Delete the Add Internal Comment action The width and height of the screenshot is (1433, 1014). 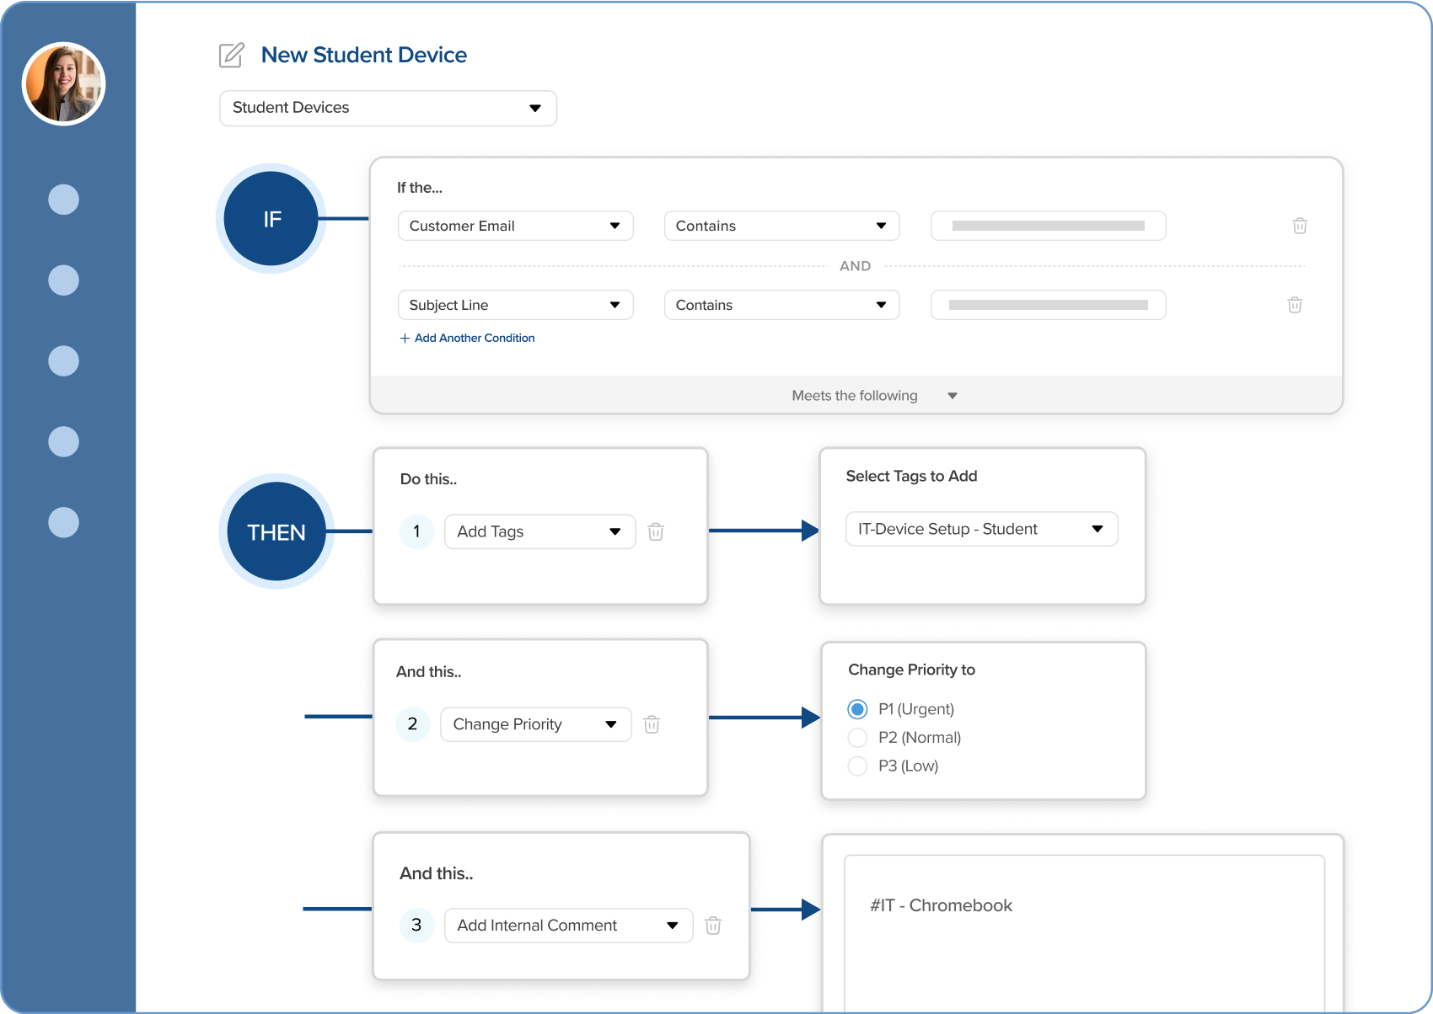(713, 926)
